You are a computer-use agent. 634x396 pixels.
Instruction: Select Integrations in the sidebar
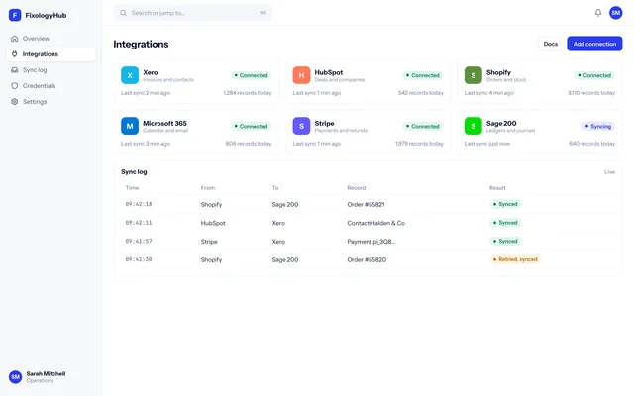click(x=51, y=54)
